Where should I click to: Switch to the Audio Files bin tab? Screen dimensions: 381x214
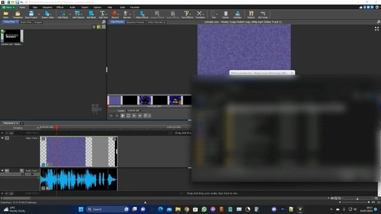coord(26,22)
